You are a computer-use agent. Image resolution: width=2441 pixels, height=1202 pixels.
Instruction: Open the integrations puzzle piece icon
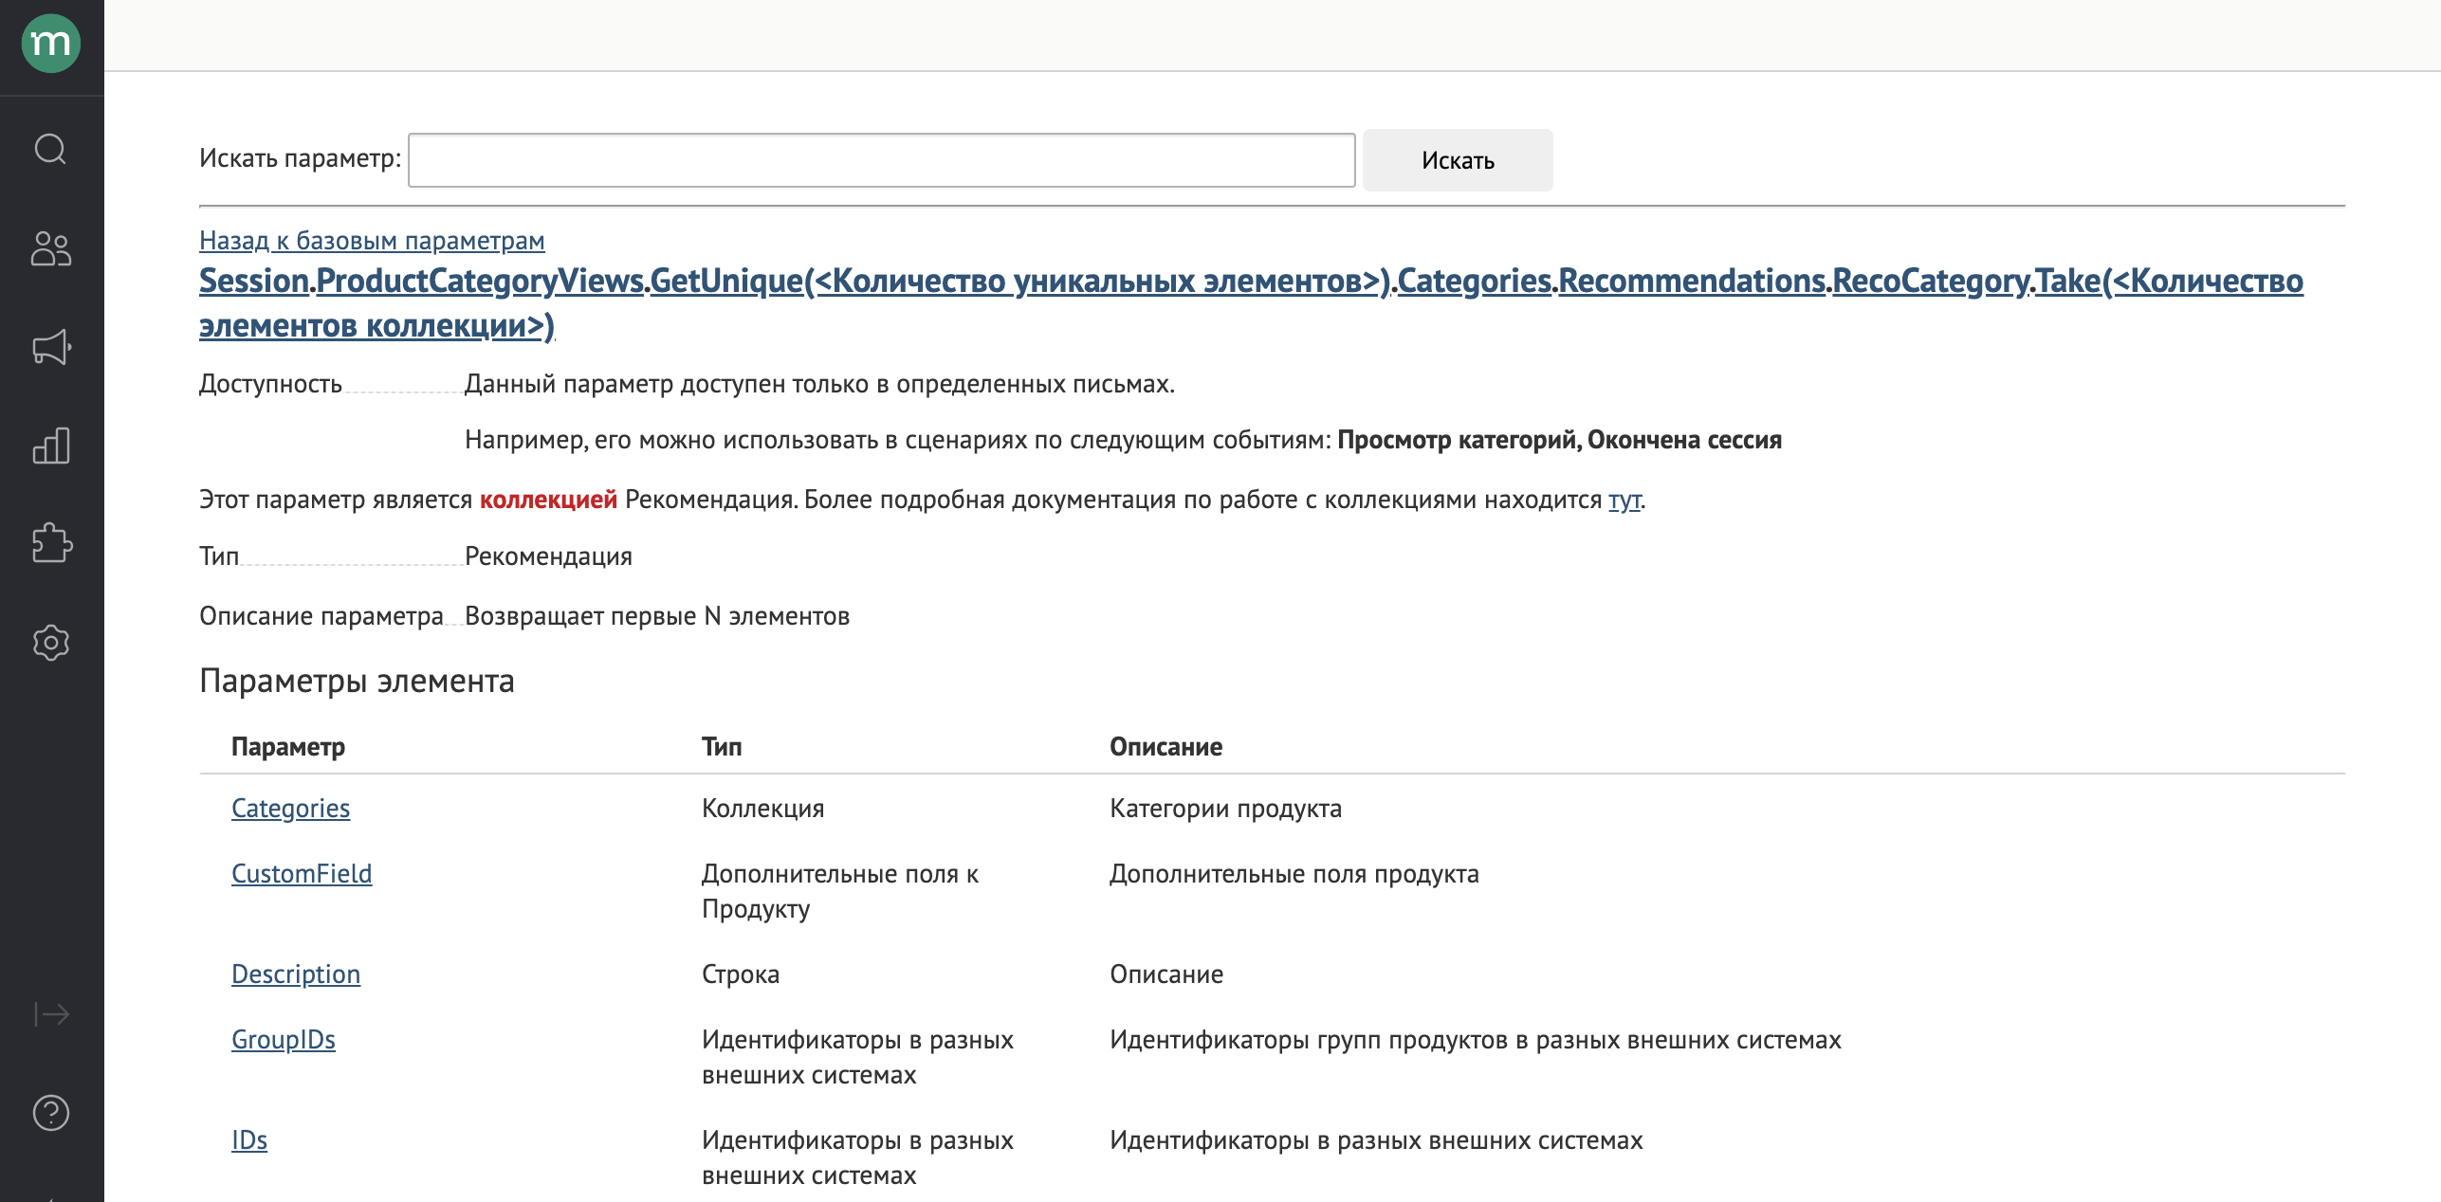tap(51, 543)
